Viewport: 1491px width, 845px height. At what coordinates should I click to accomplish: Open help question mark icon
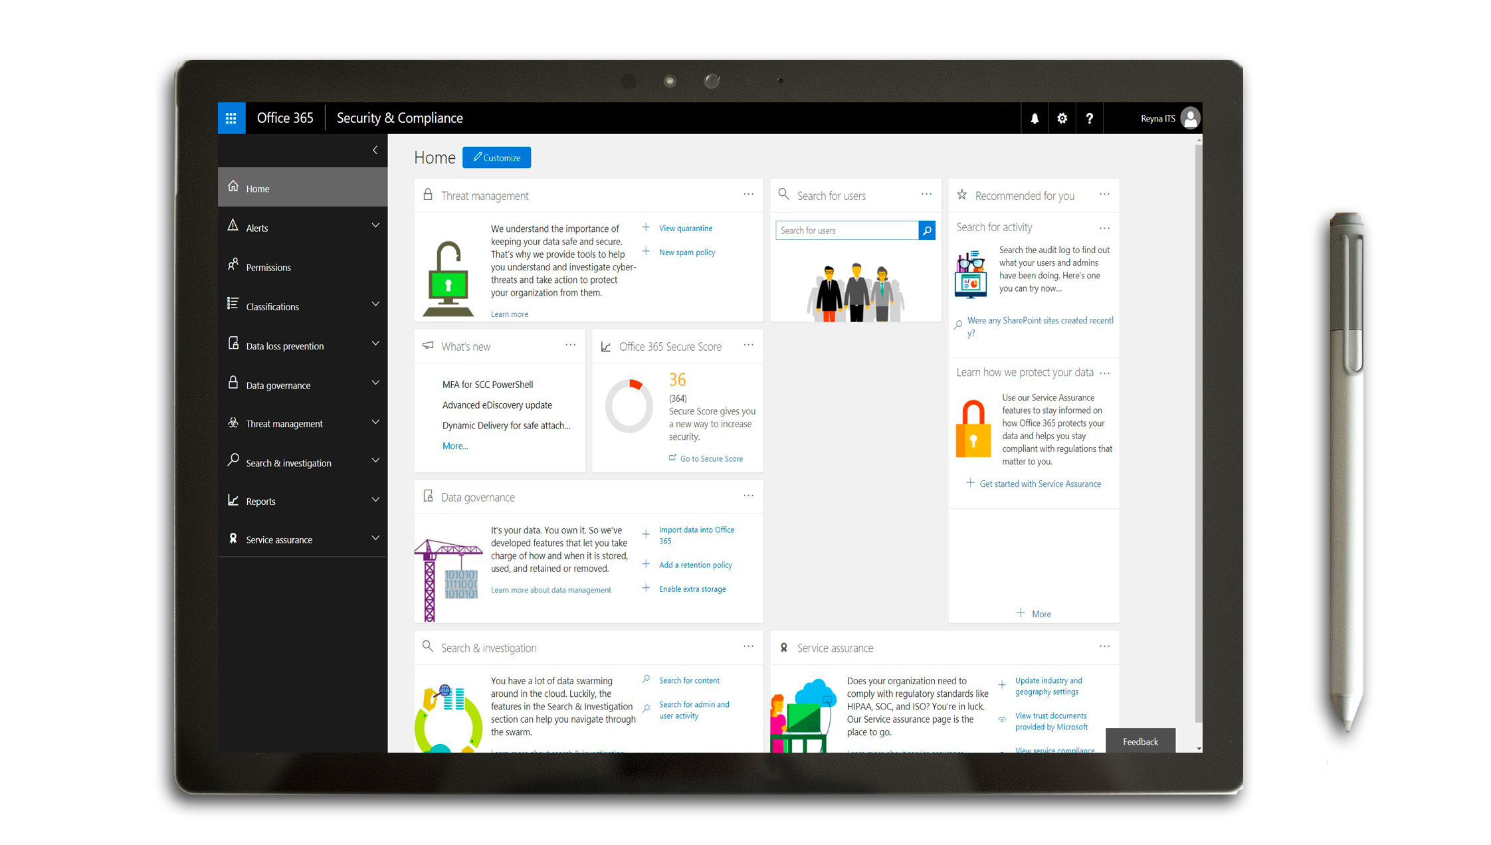(1089, 118)
